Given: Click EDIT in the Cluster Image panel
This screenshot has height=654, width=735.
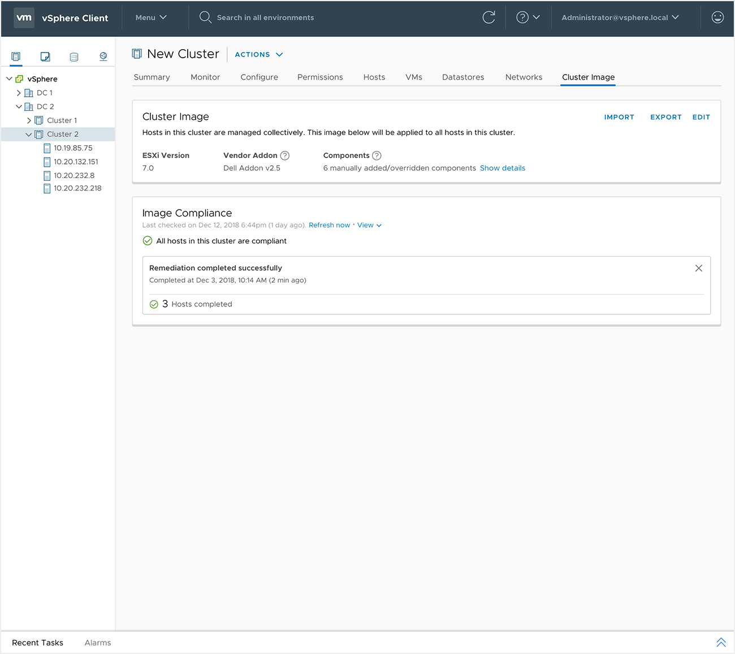Looking at the screenshot, I should click(x=701, y=117).
